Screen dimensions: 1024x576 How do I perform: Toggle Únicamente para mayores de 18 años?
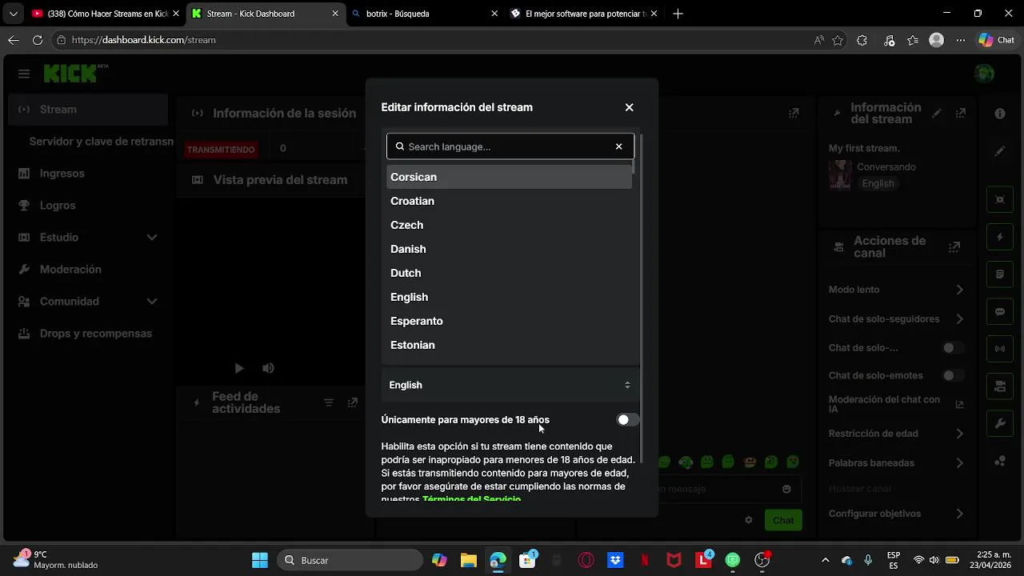(x=628, y=420)
